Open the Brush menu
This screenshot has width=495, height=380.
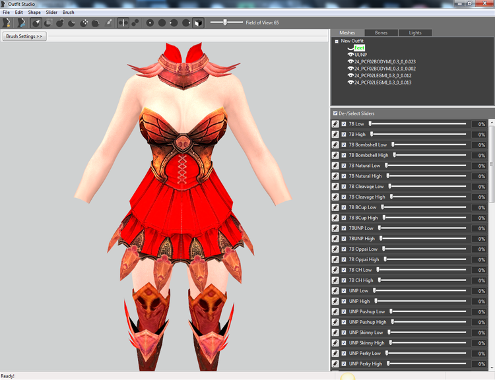[68, 13]
